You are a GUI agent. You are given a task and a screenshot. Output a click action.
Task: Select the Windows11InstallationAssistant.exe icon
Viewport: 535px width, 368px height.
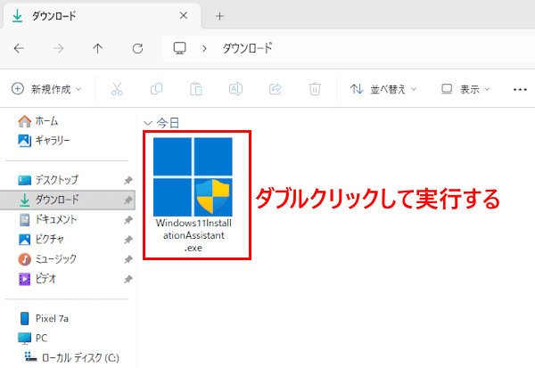[193, 176]
